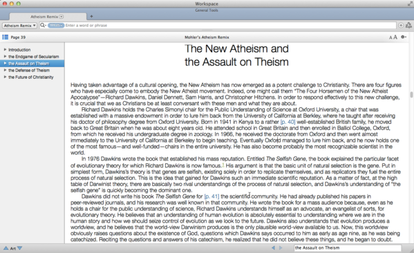Expand the Endgame of Secularism chapter
The width and height of the screenshot is (414, 253).
point(5,57)
